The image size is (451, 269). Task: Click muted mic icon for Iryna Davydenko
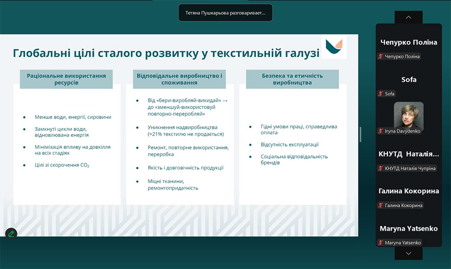coord(381,131)
